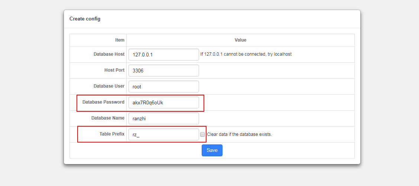Click the Database Host input field
The height and width of the screenshot is (186, 419).
[163, 55]
